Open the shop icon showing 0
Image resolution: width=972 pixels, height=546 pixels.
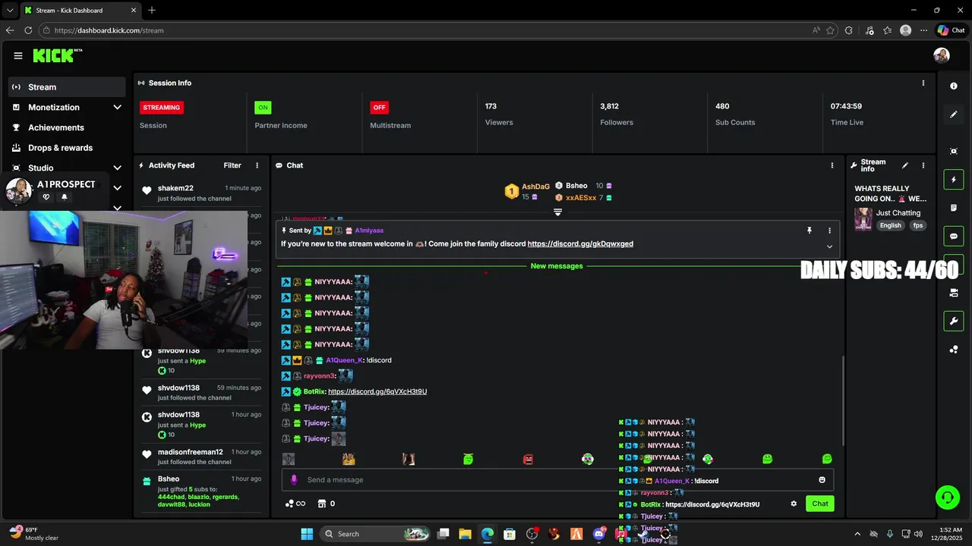coord(327,504)
